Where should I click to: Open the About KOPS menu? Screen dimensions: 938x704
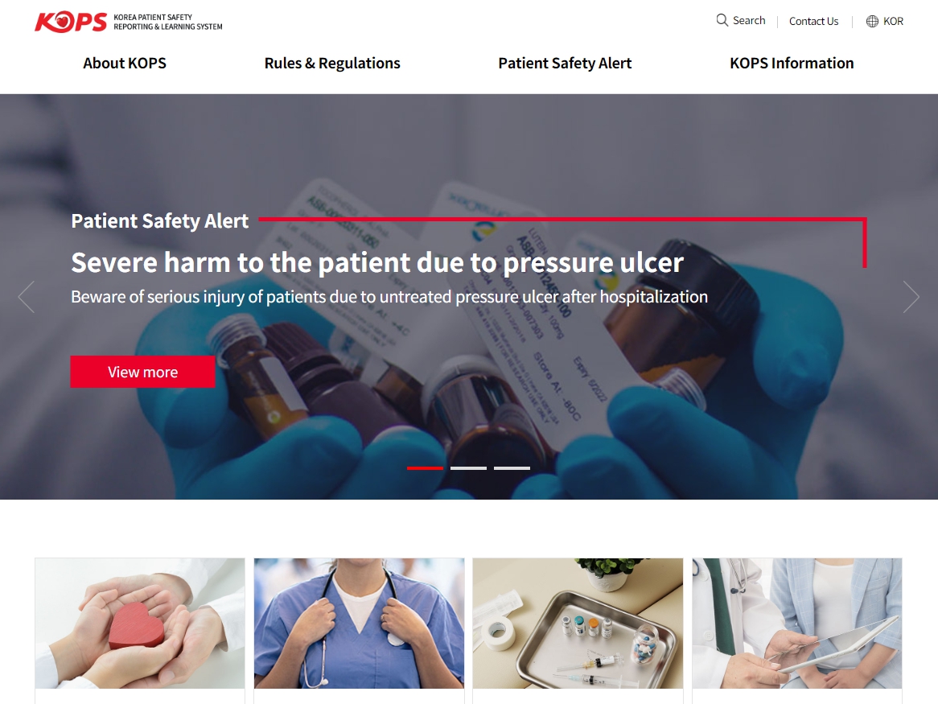tap(125, 64)
